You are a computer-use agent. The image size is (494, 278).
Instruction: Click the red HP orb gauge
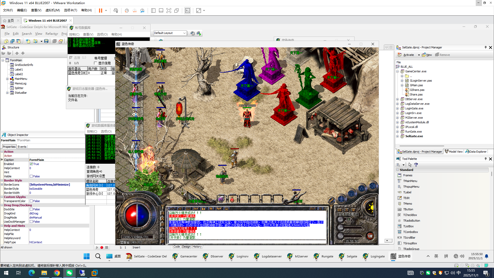click(131, 215)
